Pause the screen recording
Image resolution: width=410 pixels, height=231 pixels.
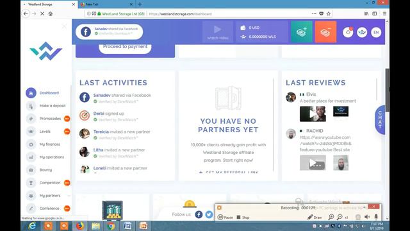[x=225, y=218]
